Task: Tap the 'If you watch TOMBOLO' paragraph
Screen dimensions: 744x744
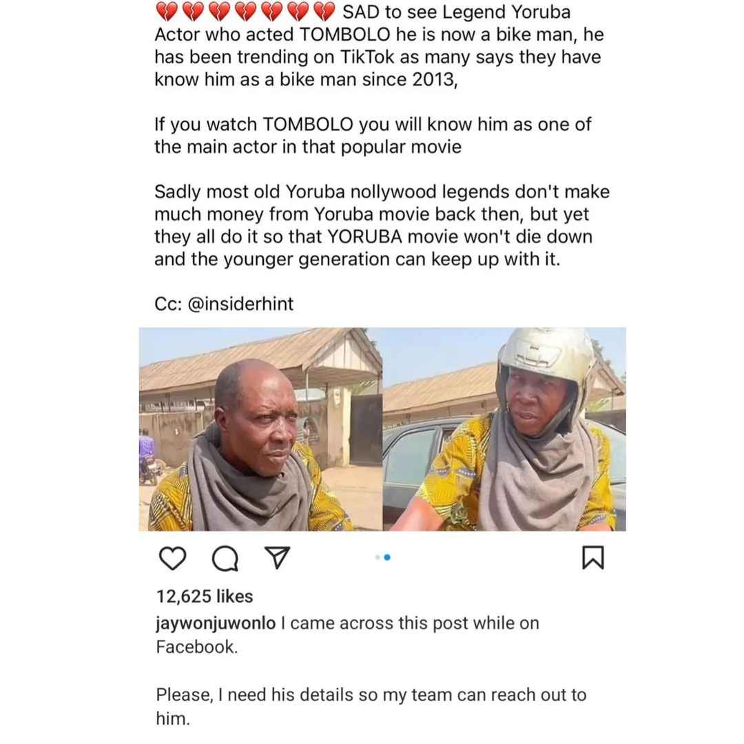Action: click(373, 135)
